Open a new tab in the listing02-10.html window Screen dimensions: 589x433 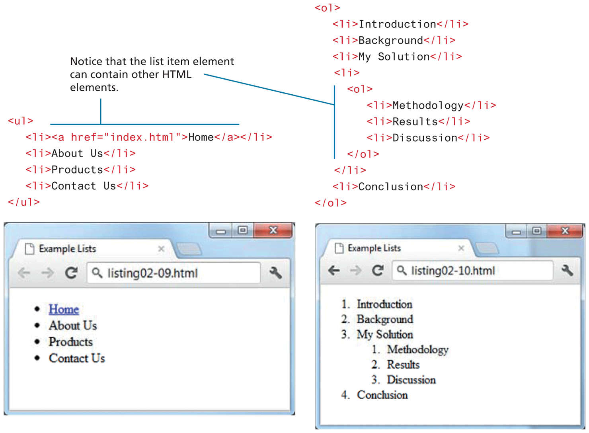pos(487,249)
